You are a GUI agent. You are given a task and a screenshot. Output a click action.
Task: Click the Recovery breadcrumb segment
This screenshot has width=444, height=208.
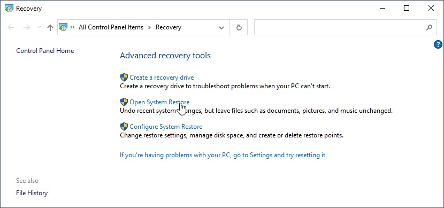[169, 27]
